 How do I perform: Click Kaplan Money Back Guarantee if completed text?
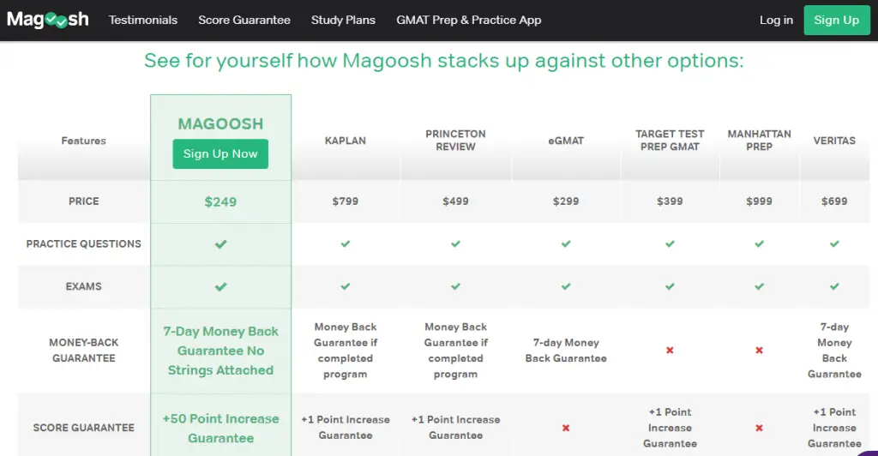346,351
